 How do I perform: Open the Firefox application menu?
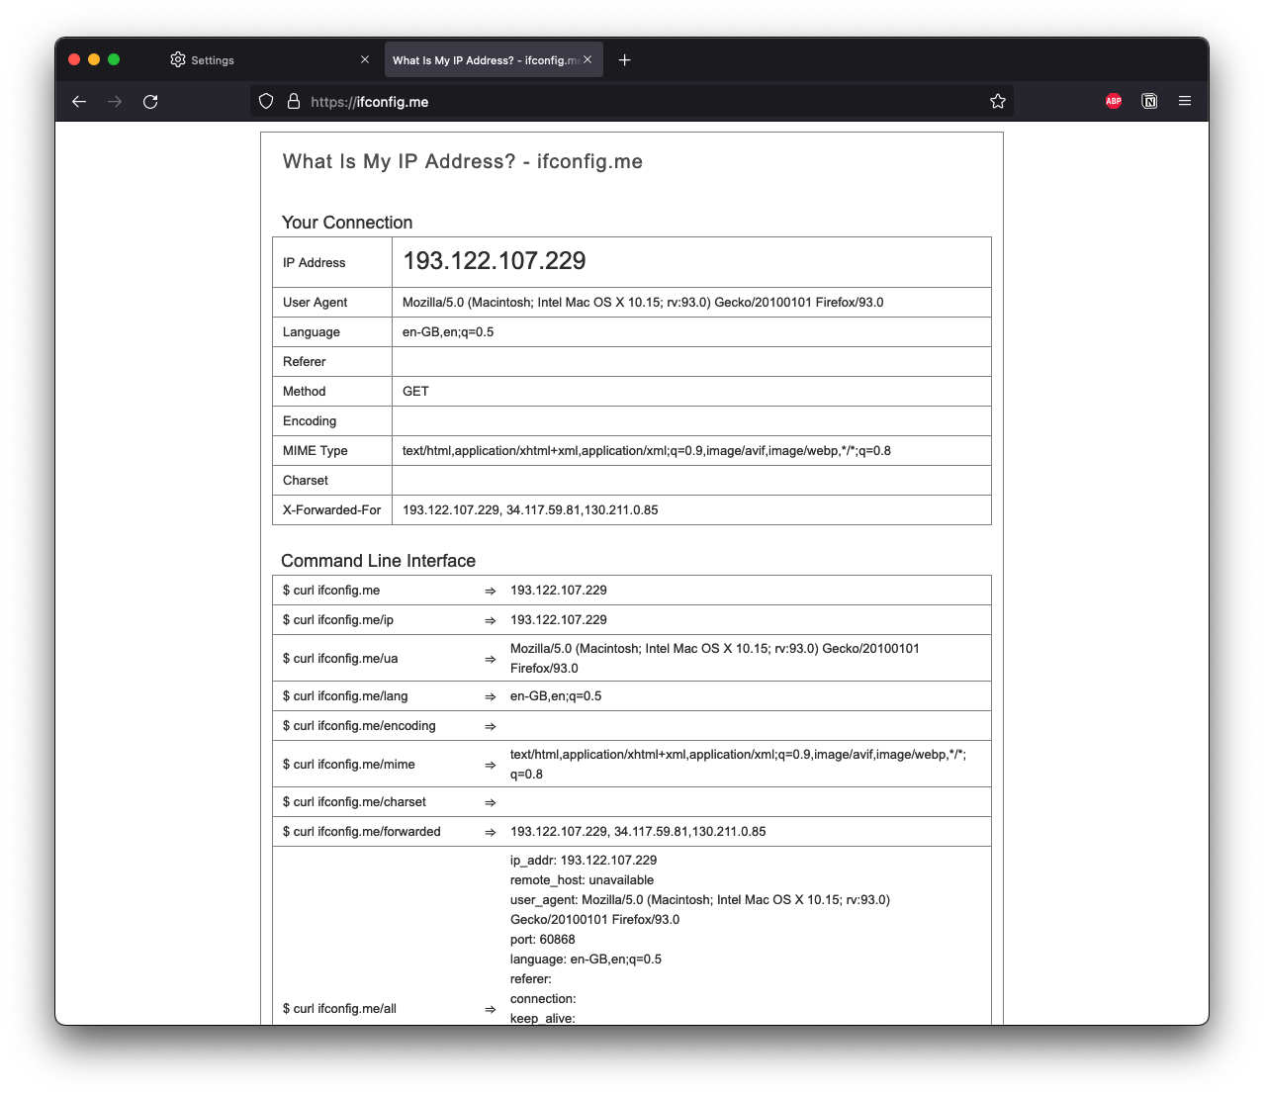coord(1185,101)
